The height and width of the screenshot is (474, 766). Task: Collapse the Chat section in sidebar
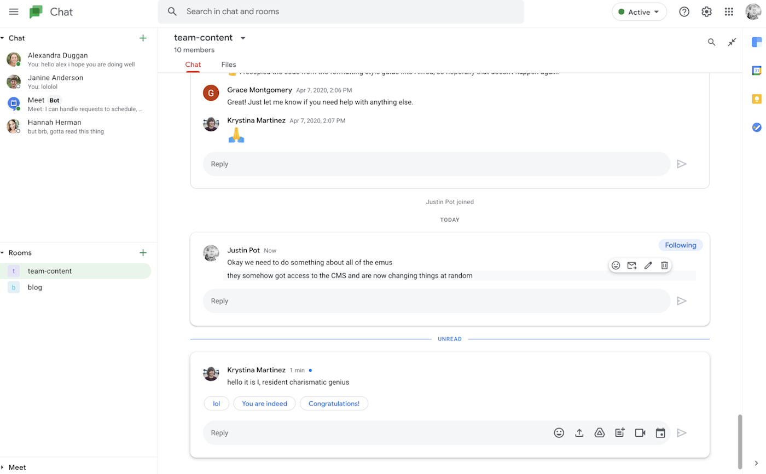(x=3, y=38)
